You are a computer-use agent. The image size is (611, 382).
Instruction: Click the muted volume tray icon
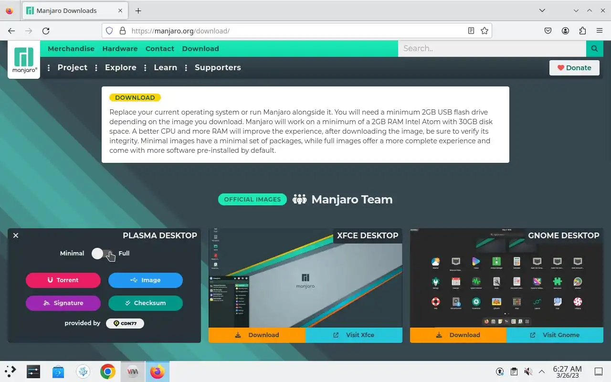click(x=528, y=371)
